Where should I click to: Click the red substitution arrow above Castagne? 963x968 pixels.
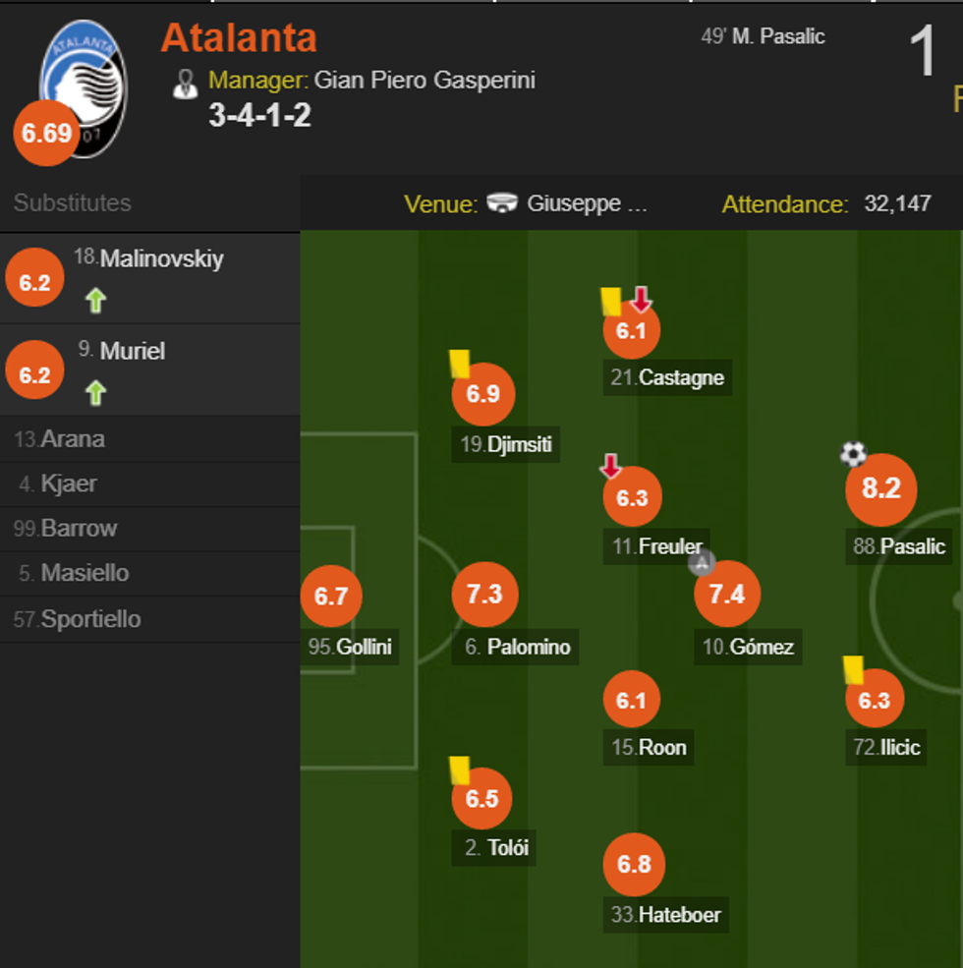(x=642, y=299)
